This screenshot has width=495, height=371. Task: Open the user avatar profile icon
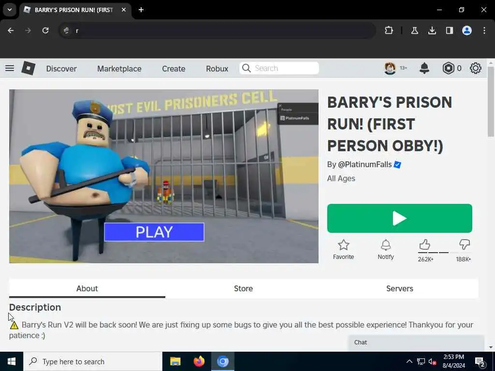[390, 68]
